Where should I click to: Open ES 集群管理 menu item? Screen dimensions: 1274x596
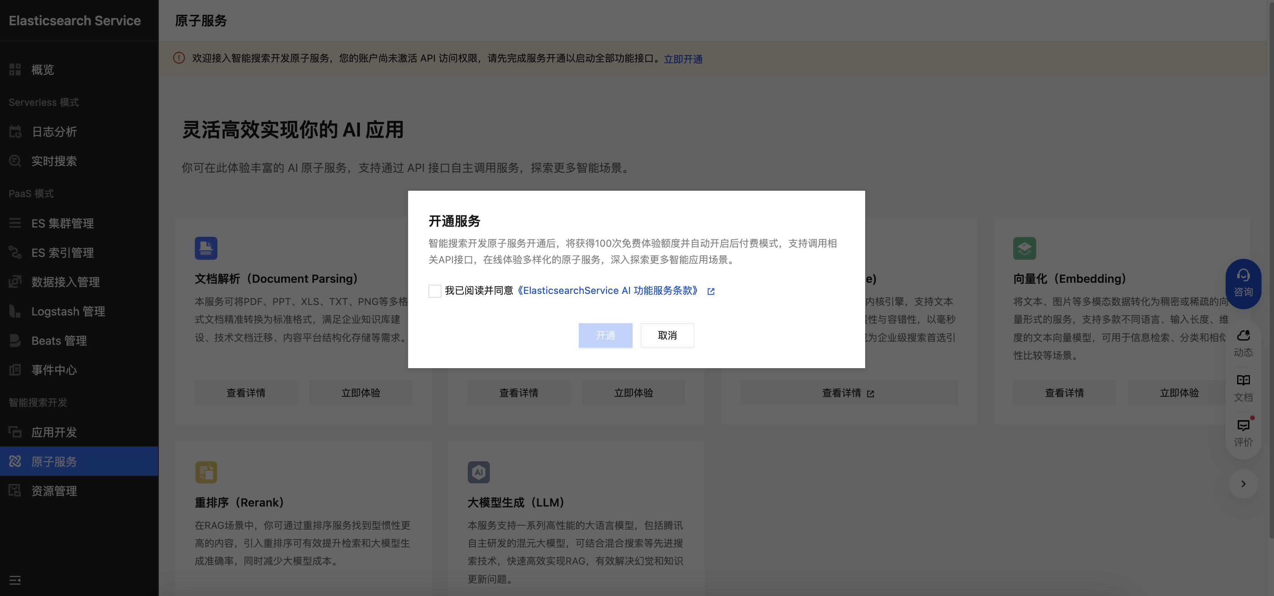(x=62, y=223)
